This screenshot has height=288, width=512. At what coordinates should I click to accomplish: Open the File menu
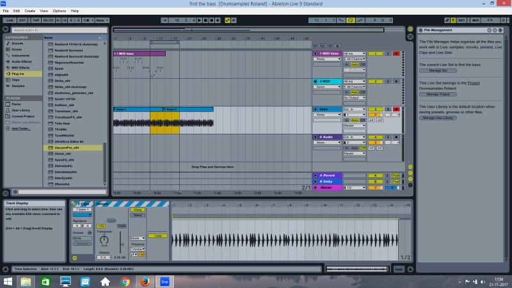click(6, 11)
